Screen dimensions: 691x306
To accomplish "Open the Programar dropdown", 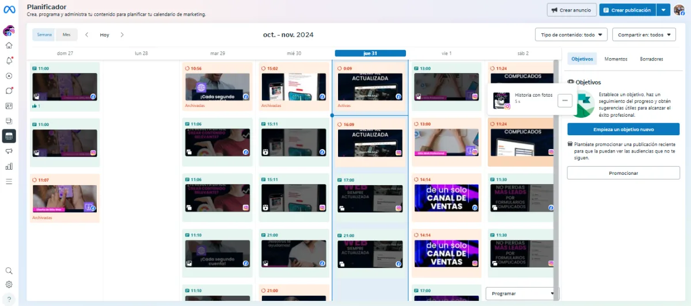I will (522, 293).
